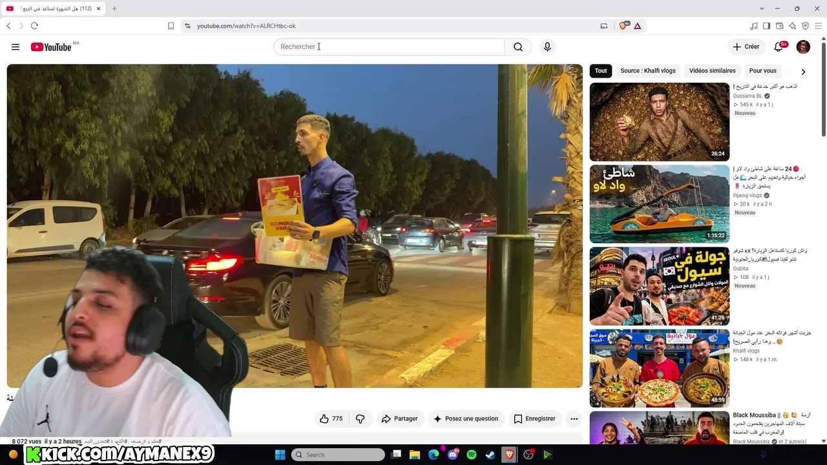Image resolution: width=827 pixels, height=465 pixels.
Task: Go back to the previous page
Action: point(8,26)
